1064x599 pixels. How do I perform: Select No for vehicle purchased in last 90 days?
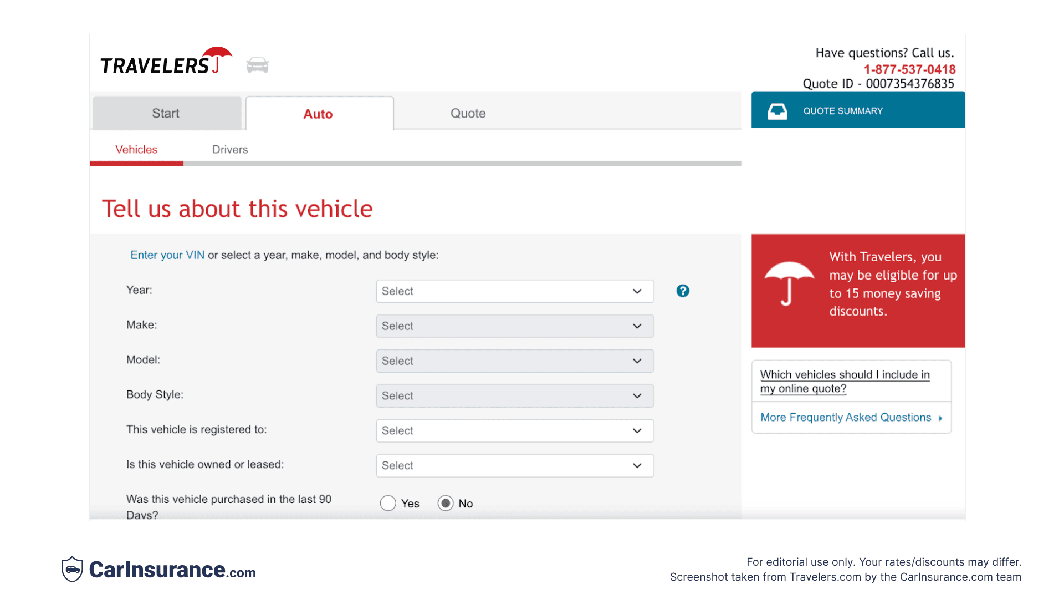(446, 503)
